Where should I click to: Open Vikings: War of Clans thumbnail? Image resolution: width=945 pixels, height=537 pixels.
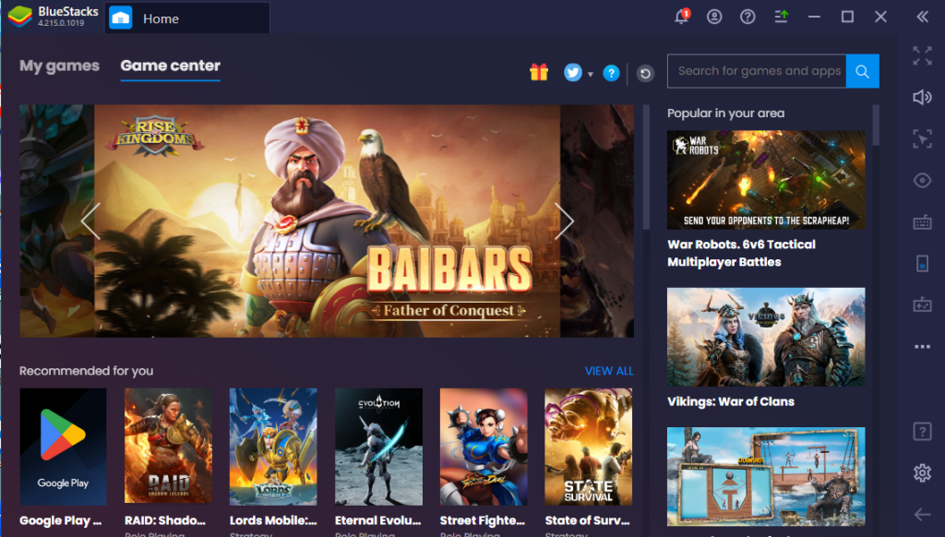click(x=766, y=337)
